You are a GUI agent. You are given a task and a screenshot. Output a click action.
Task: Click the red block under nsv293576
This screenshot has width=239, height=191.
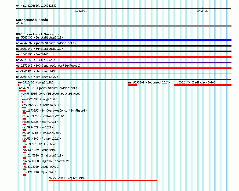tap(24, 147)
